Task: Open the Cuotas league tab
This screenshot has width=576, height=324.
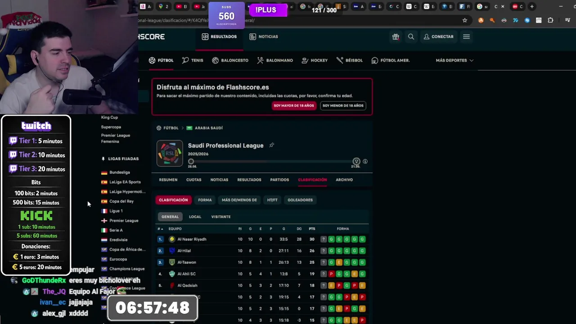Action: click(x=194, y=180)
